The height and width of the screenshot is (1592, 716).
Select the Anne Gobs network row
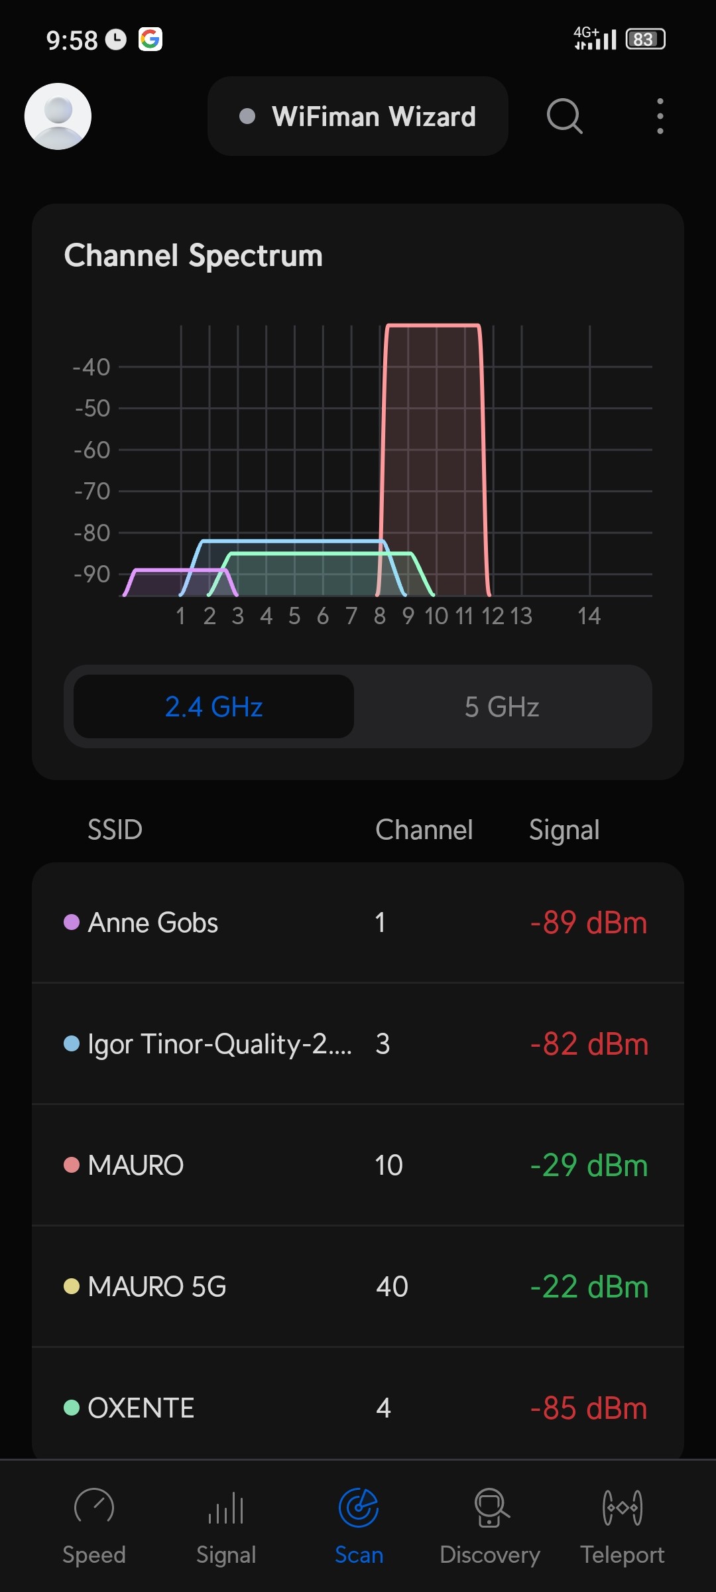coord(358,923)
